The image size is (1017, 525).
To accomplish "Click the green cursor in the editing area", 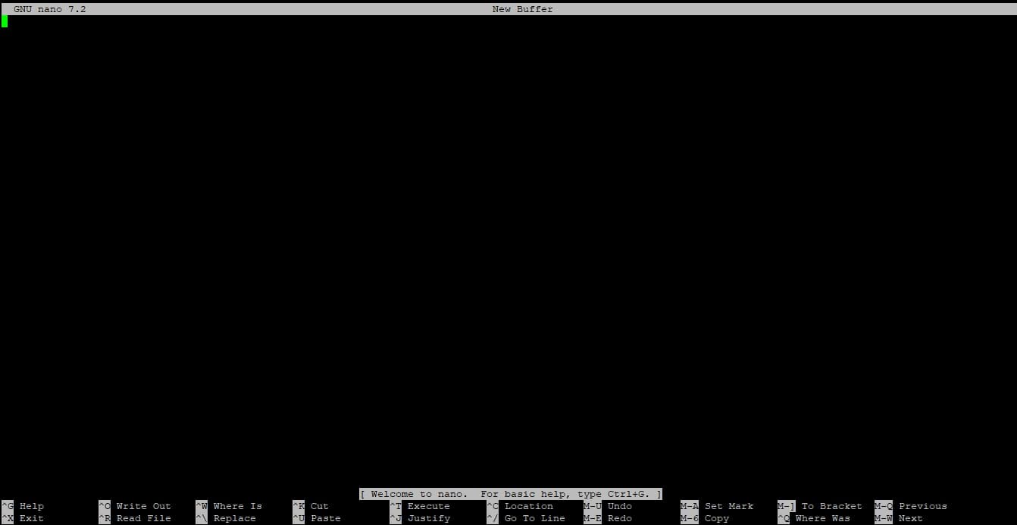I will pos(5,21).
